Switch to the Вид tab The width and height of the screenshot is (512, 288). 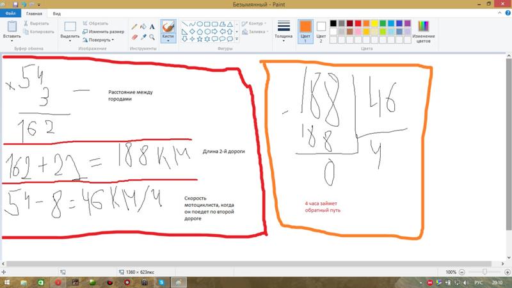click(x=57, y=13)
